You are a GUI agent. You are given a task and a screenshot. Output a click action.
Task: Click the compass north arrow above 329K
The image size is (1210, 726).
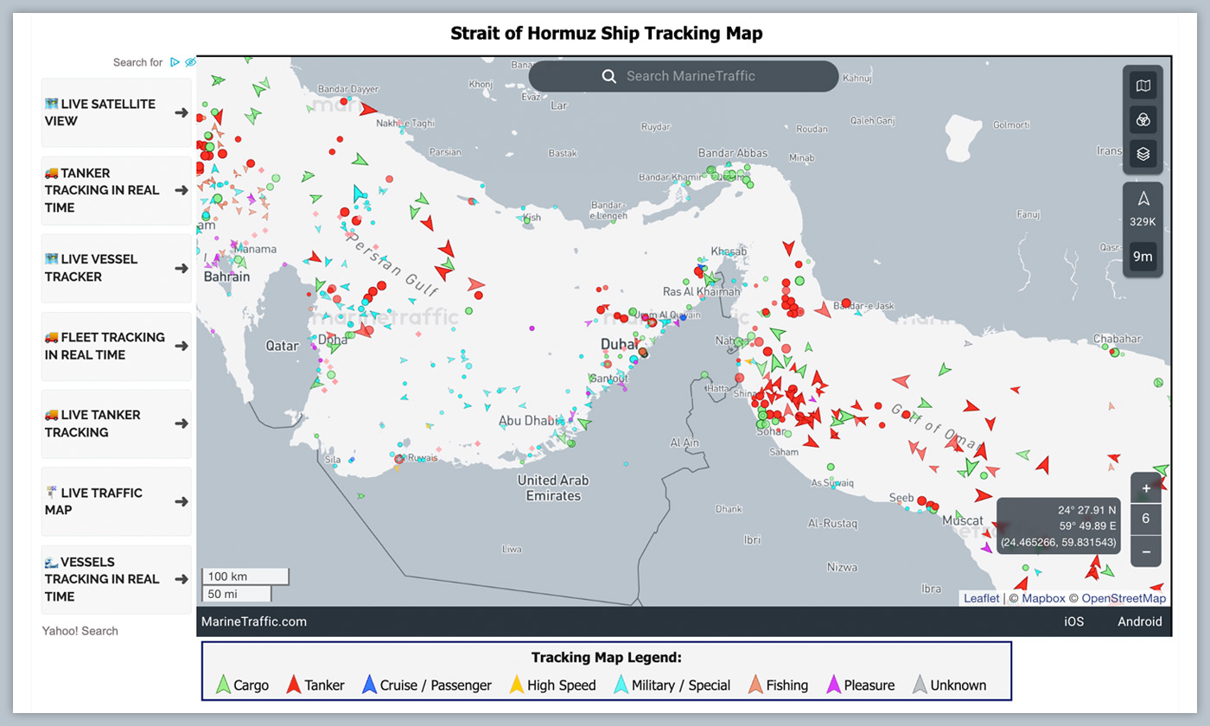(x=1143, y=200)
